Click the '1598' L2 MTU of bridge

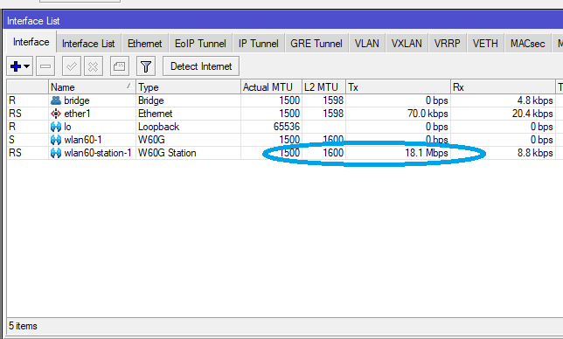333,100
